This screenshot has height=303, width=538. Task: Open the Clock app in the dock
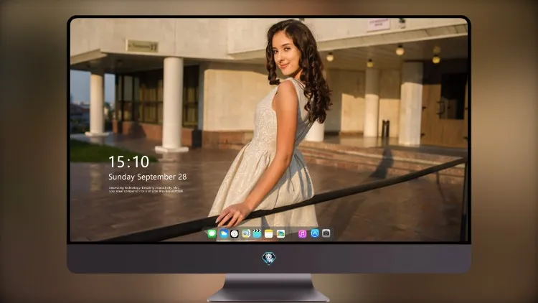tap(235, 233)
